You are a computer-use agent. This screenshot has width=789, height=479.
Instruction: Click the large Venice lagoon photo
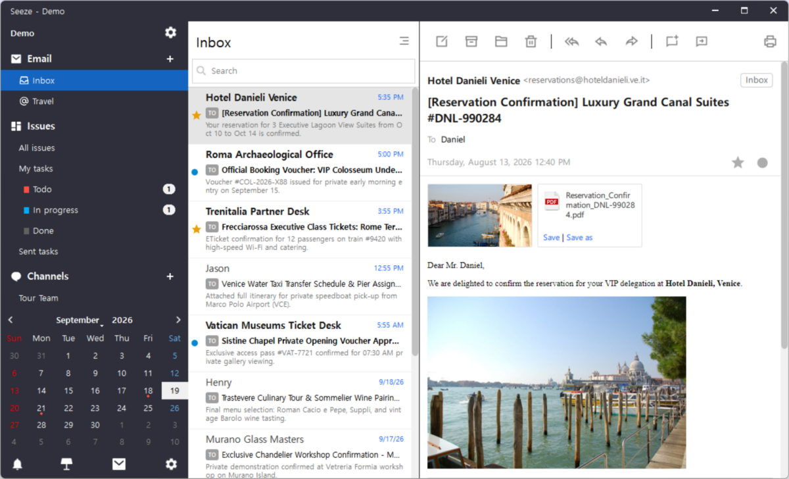coord(557,382)
